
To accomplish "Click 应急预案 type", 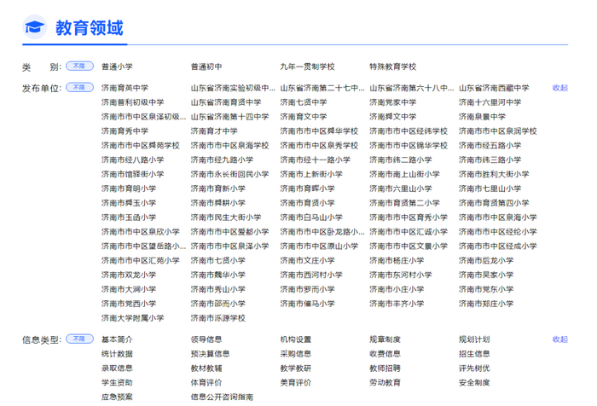I will point(117,397).
